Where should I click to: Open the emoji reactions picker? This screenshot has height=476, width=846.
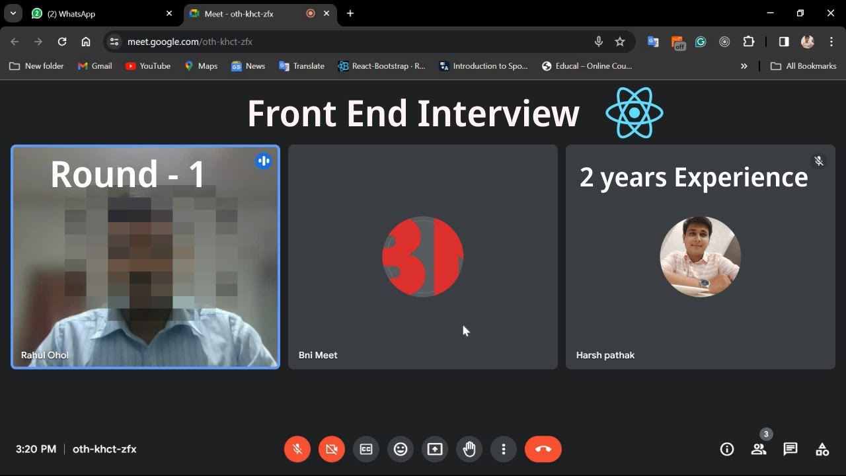(401, 450)
